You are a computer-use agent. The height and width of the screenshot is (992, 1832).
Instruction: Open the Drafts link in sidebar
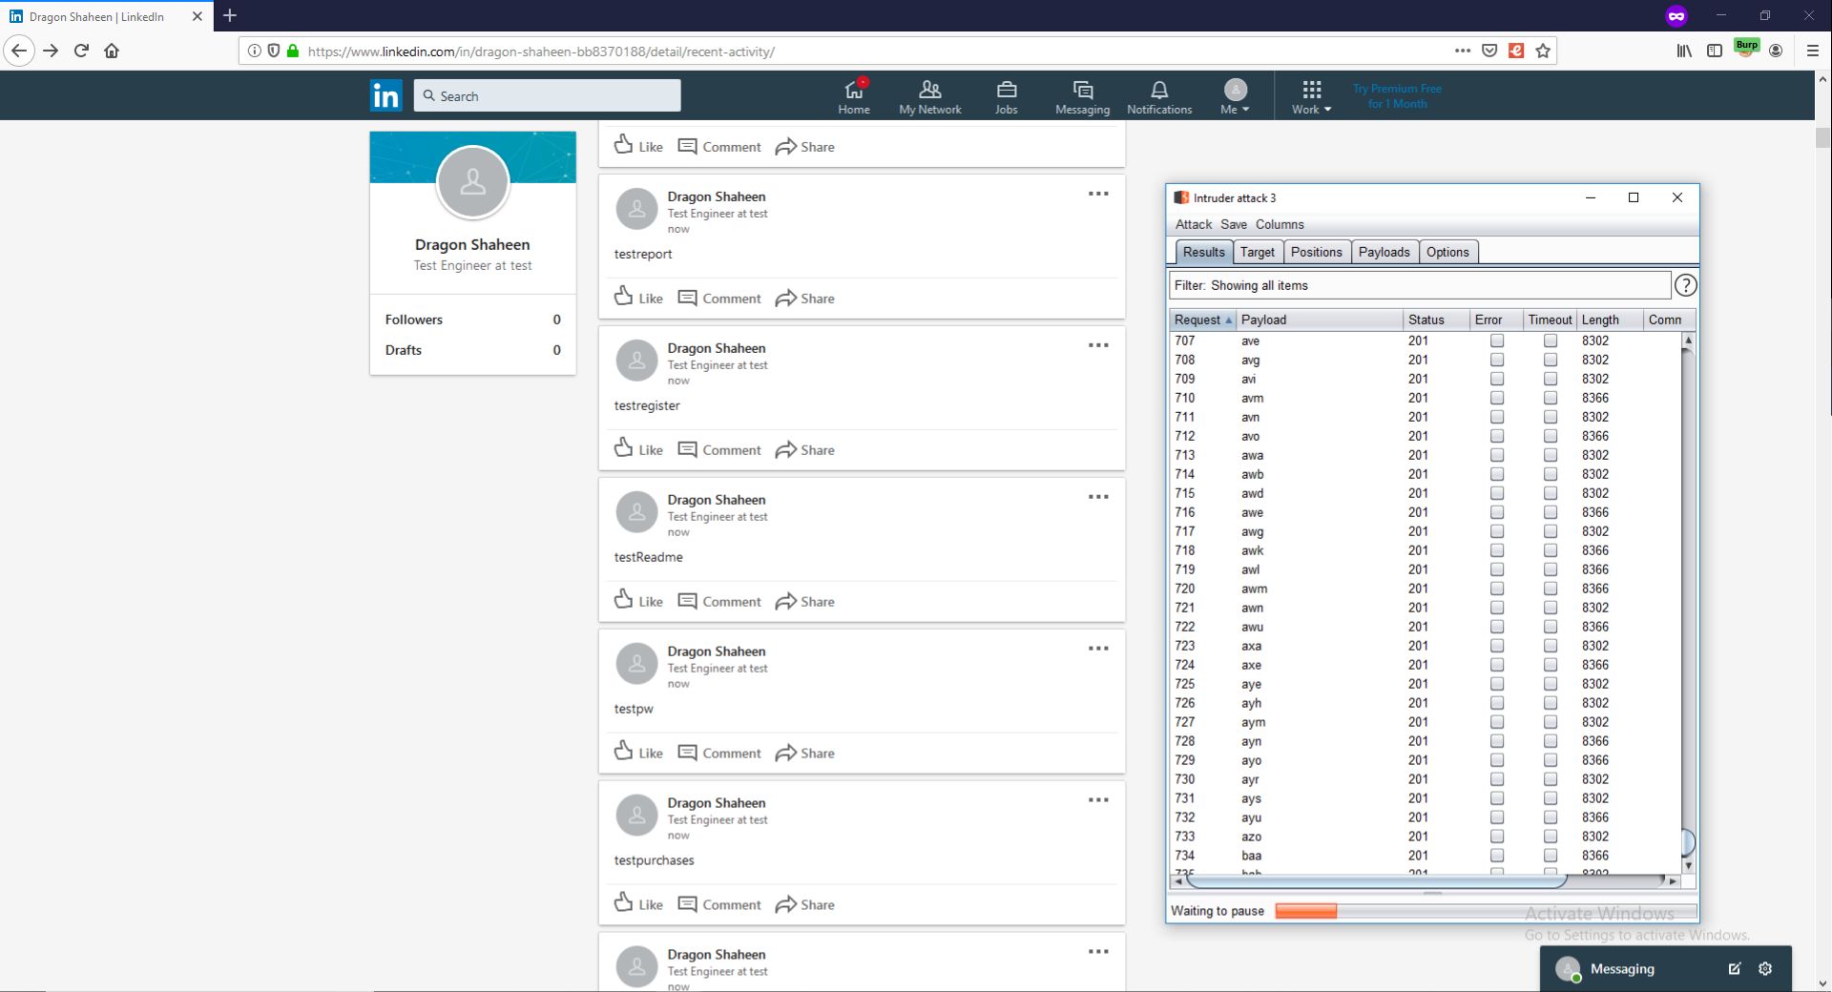click(x=472, y=350)
